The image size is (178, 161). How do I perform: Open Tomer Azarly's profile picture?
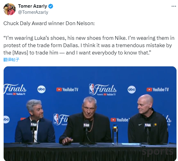pos(9,9)
